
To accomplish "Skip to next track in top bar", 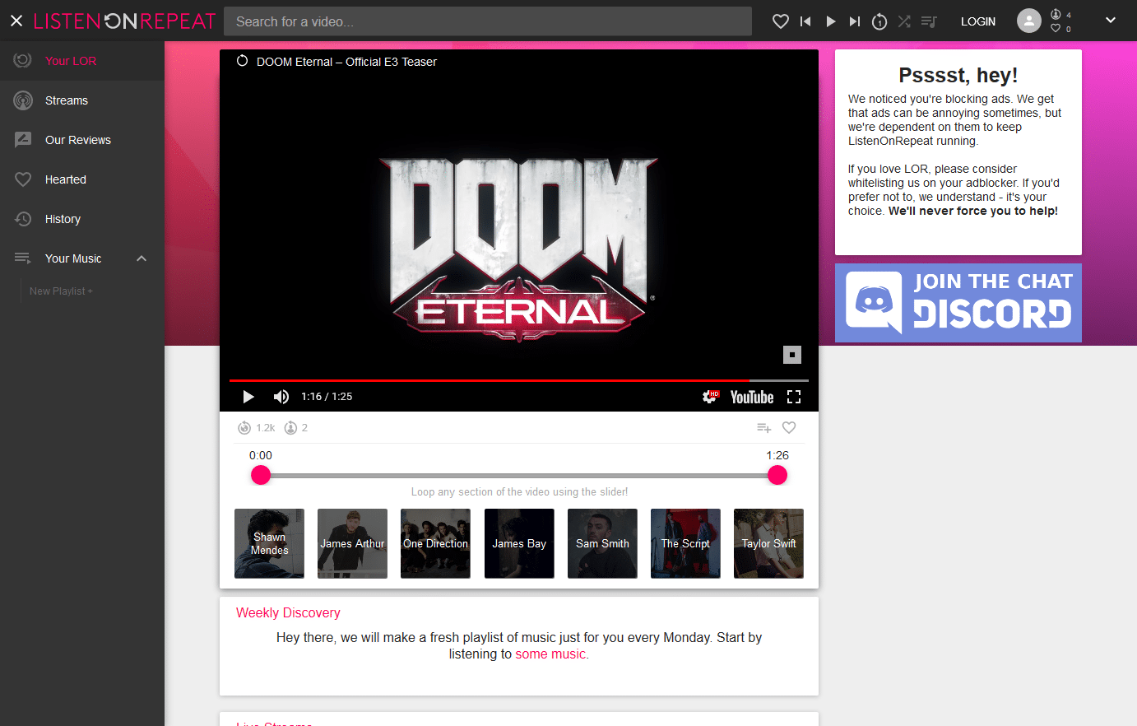I will (x=855, y=21).
